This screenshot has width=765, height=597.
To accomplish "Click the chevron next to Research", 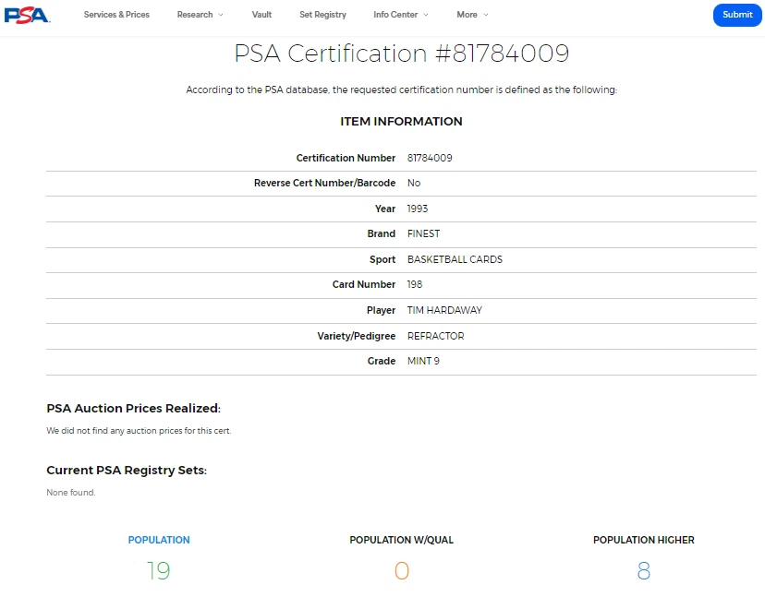I will [221, 15].
